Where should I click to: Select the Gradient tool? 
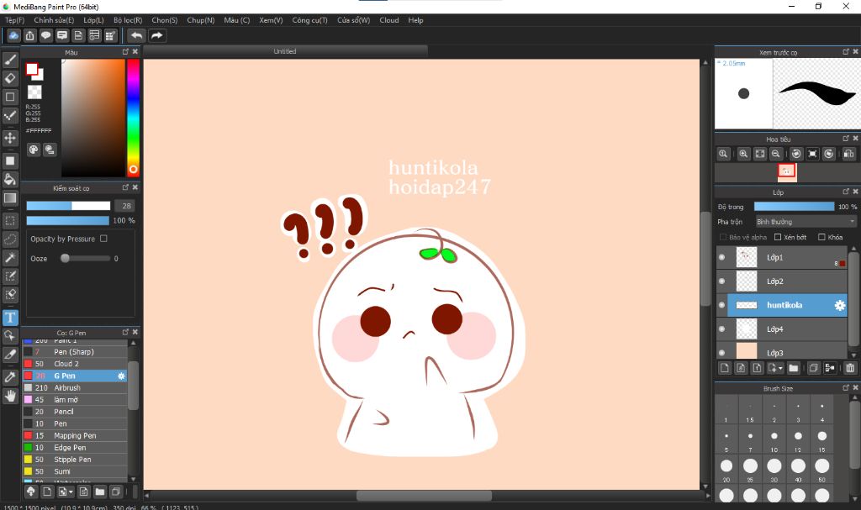click(x=10, y=197)
